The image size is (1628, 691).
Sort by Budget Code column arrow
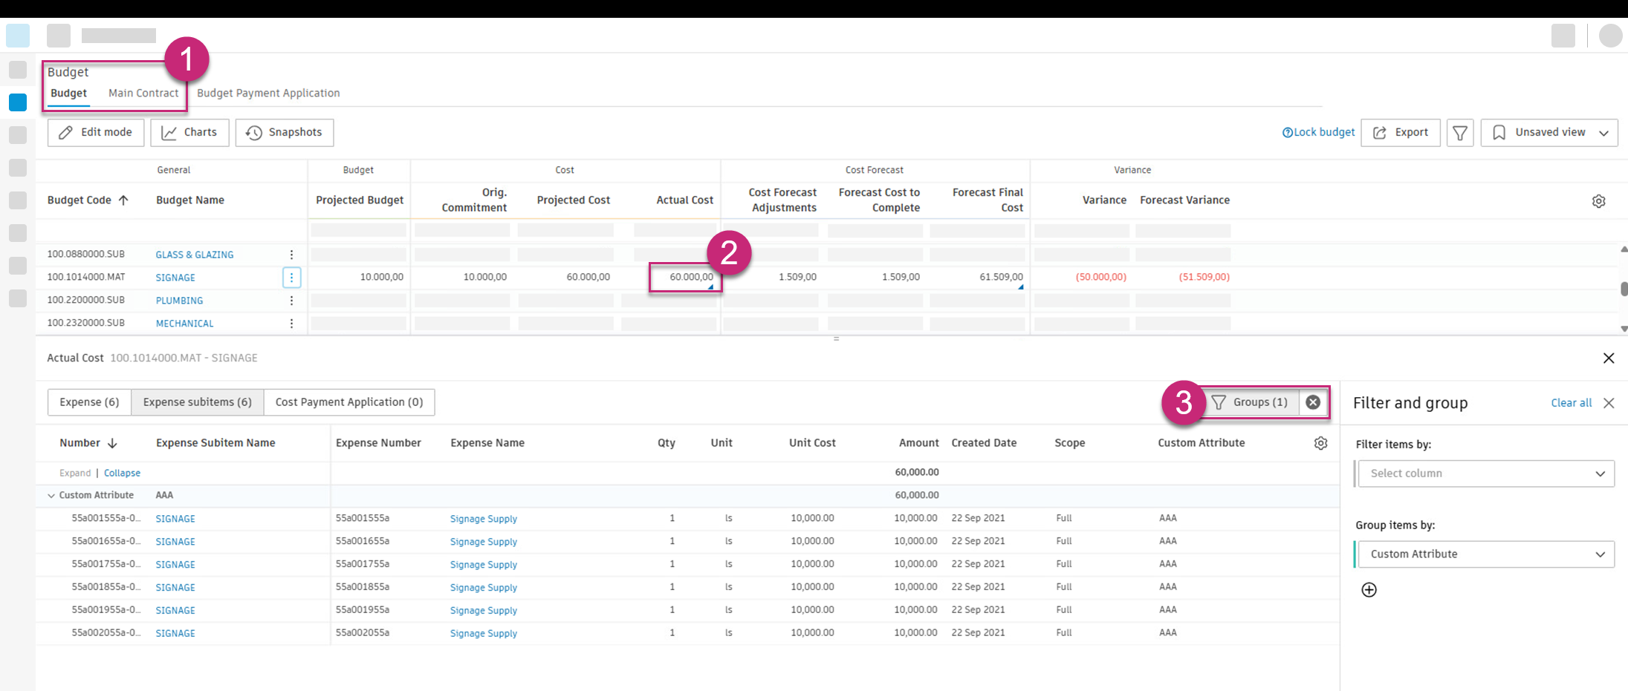coord(123,200)
